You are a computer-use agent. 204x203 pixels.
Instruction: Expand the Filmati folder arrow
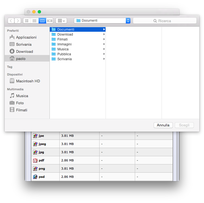tap(104, 39)
